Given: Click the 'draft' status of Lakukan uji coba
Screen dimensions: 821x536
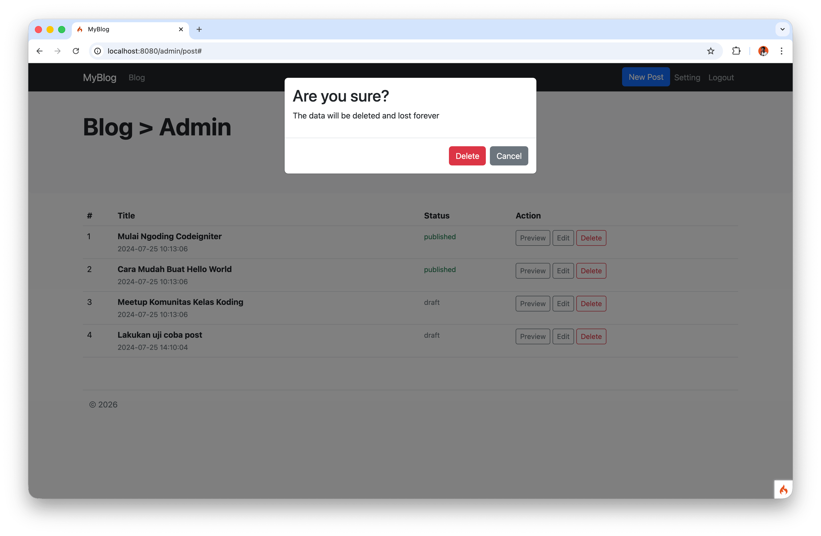Looking at the screenshot, I should click(x=431, y=335).
